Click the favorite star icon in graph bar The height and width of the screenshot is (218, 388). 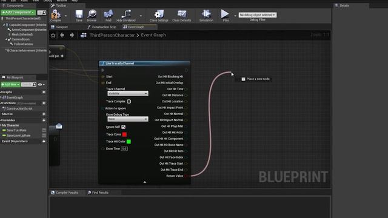click(x=53, y=35)
